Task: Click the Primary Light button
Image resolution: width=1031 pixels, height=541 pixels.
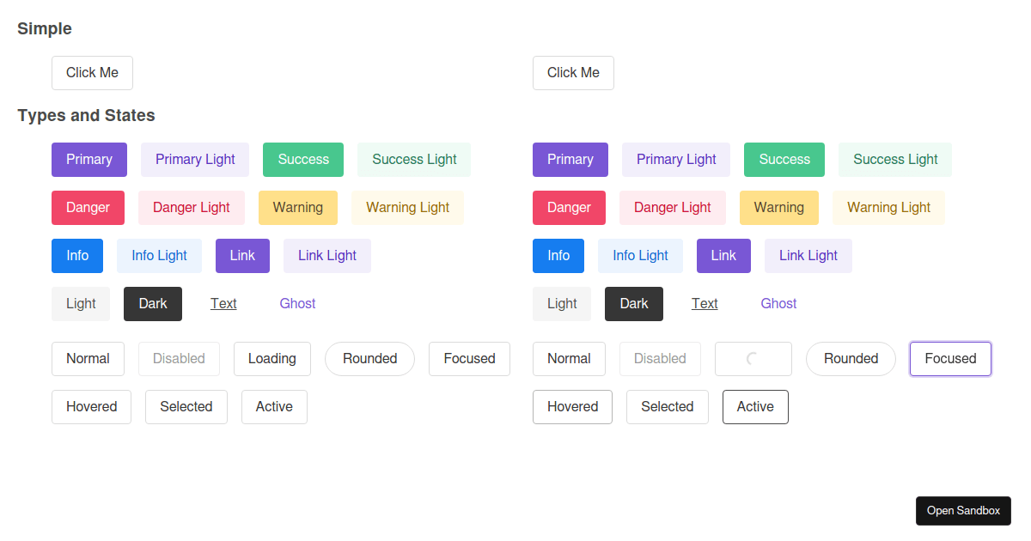Action: point(194,159)
